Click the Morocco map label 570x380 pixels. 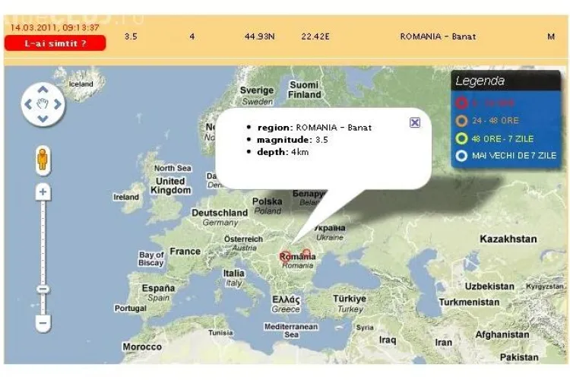coord(142,347)
